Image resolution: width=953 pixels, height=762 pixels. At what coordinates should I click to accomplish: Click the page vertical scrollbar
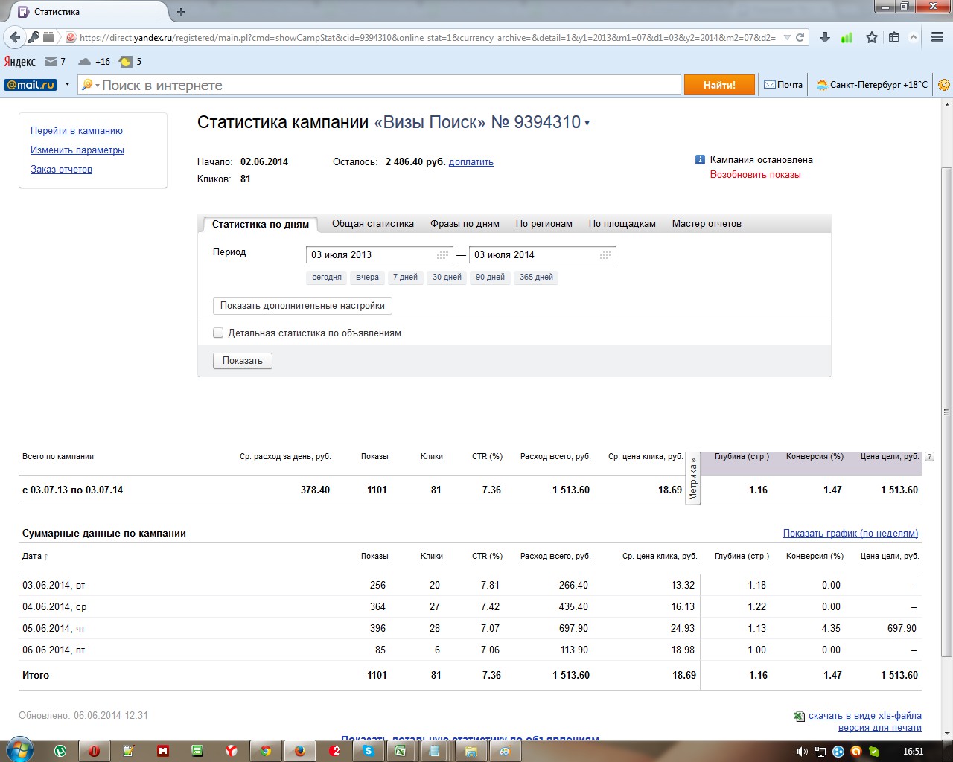(946, 412)
